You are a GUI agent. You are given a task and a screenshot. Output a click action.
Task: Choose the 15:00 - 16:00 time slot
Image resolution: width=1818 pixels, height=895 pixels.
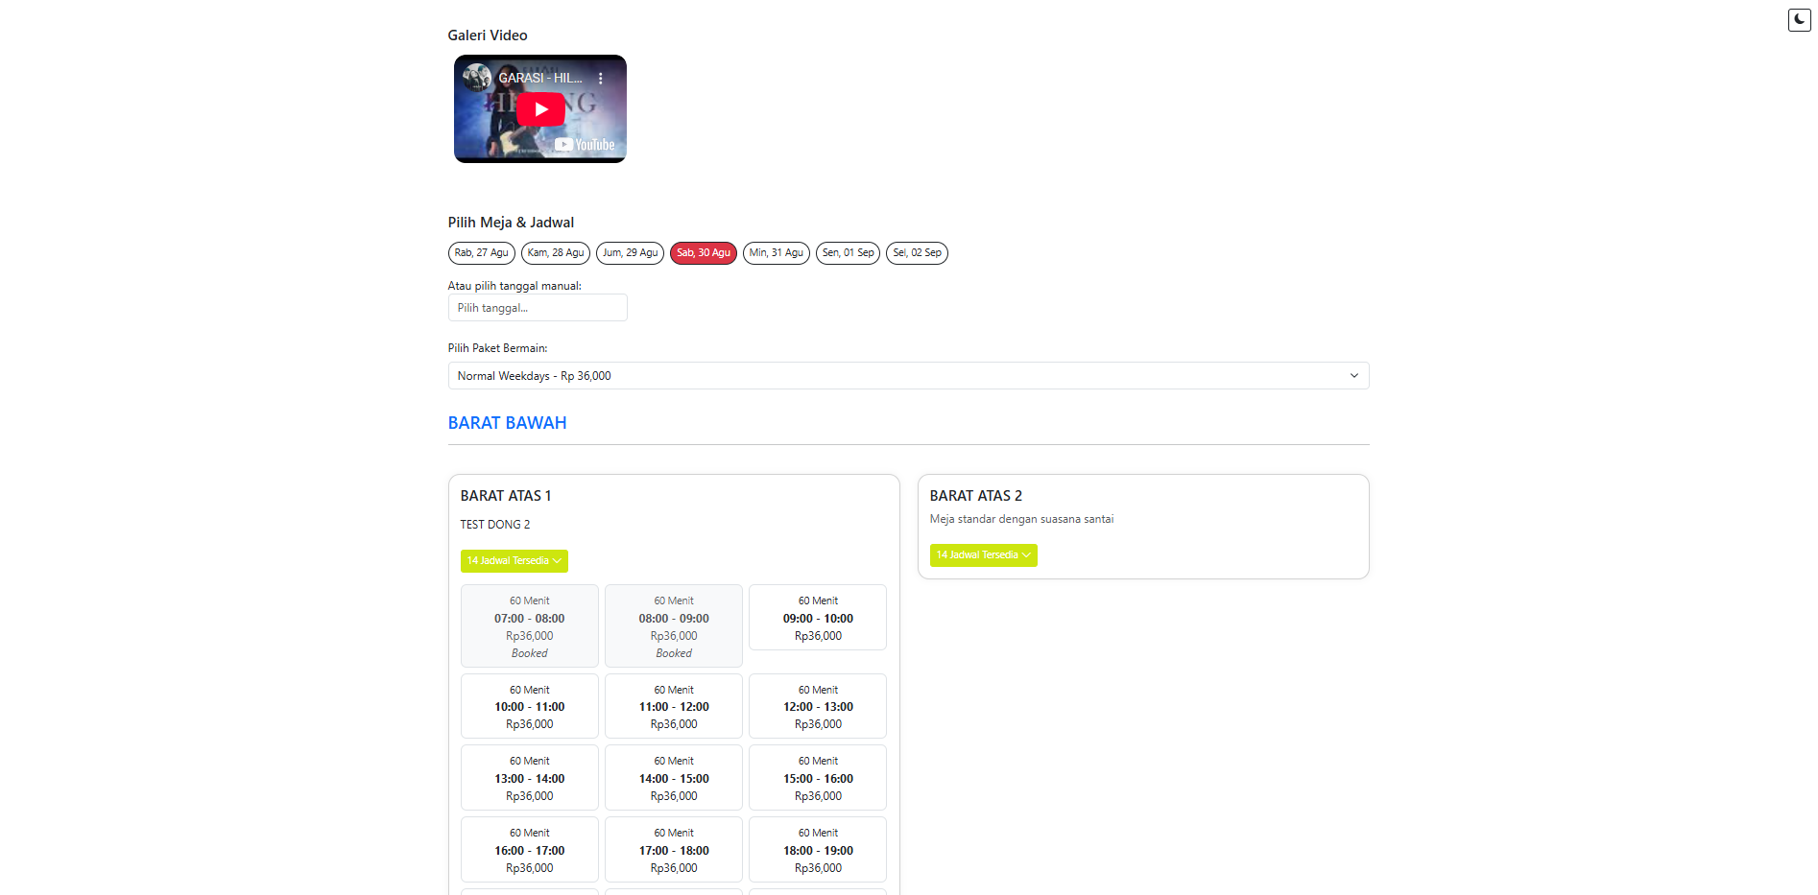tap(818, 778)
